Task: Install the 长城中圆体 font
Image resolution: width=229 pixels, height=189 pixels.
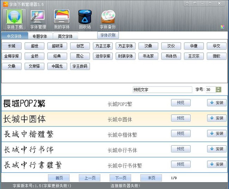Action: pyautogui.click(x=217, y=118)
